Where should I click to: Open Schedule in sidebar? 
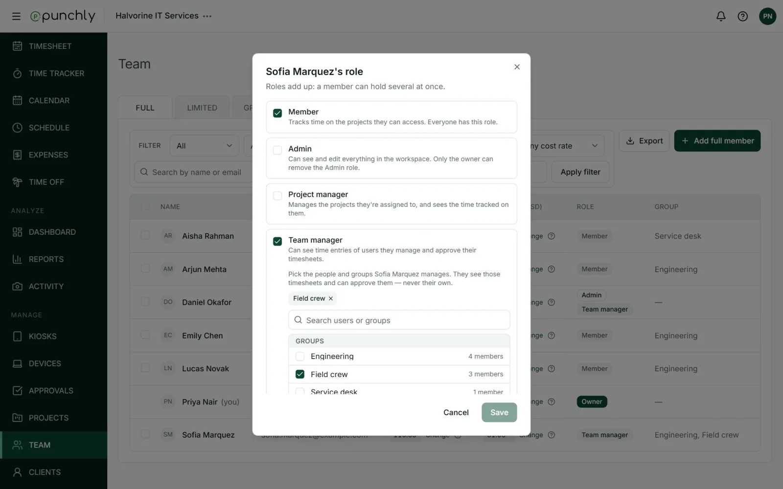coord(53,128)
